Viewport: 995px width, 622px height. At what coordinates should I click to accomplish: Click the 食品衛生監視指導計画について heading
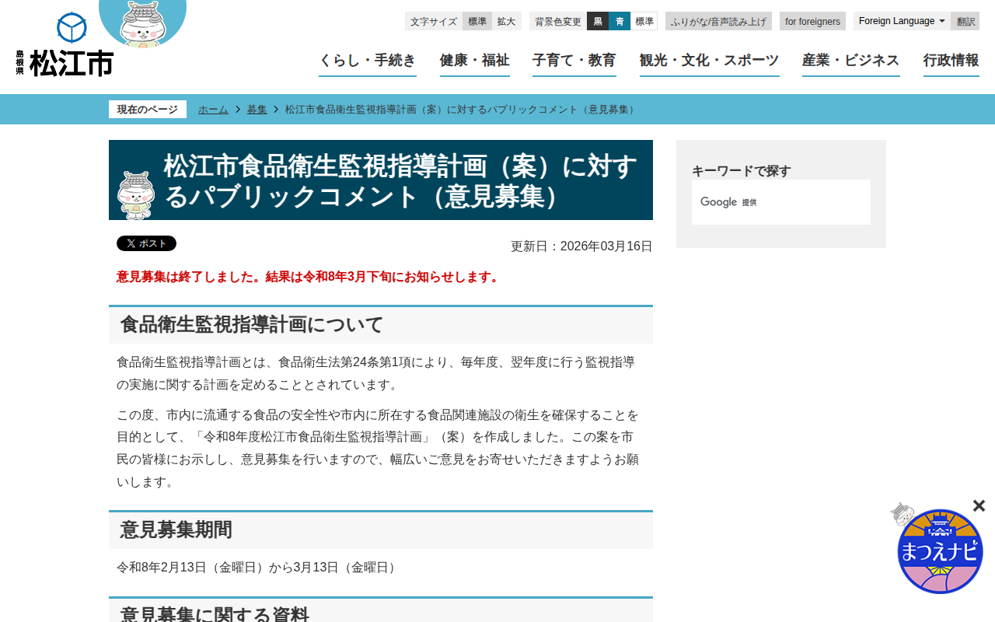[x=381, y=324]
